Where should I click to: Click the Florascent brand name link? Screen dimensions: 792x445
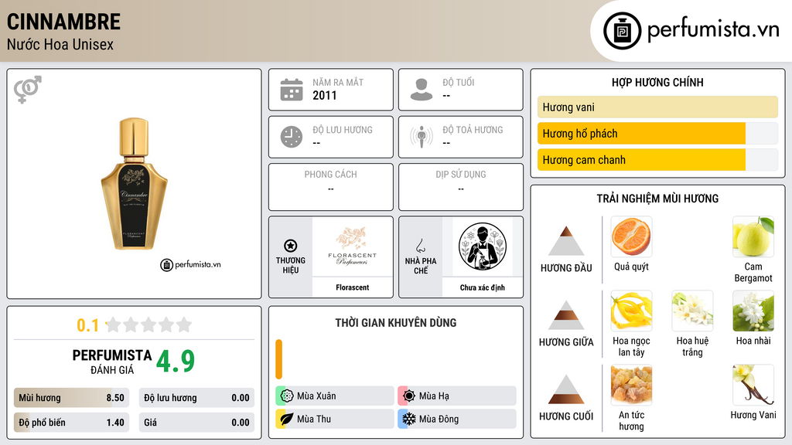[x=352, y=287]
